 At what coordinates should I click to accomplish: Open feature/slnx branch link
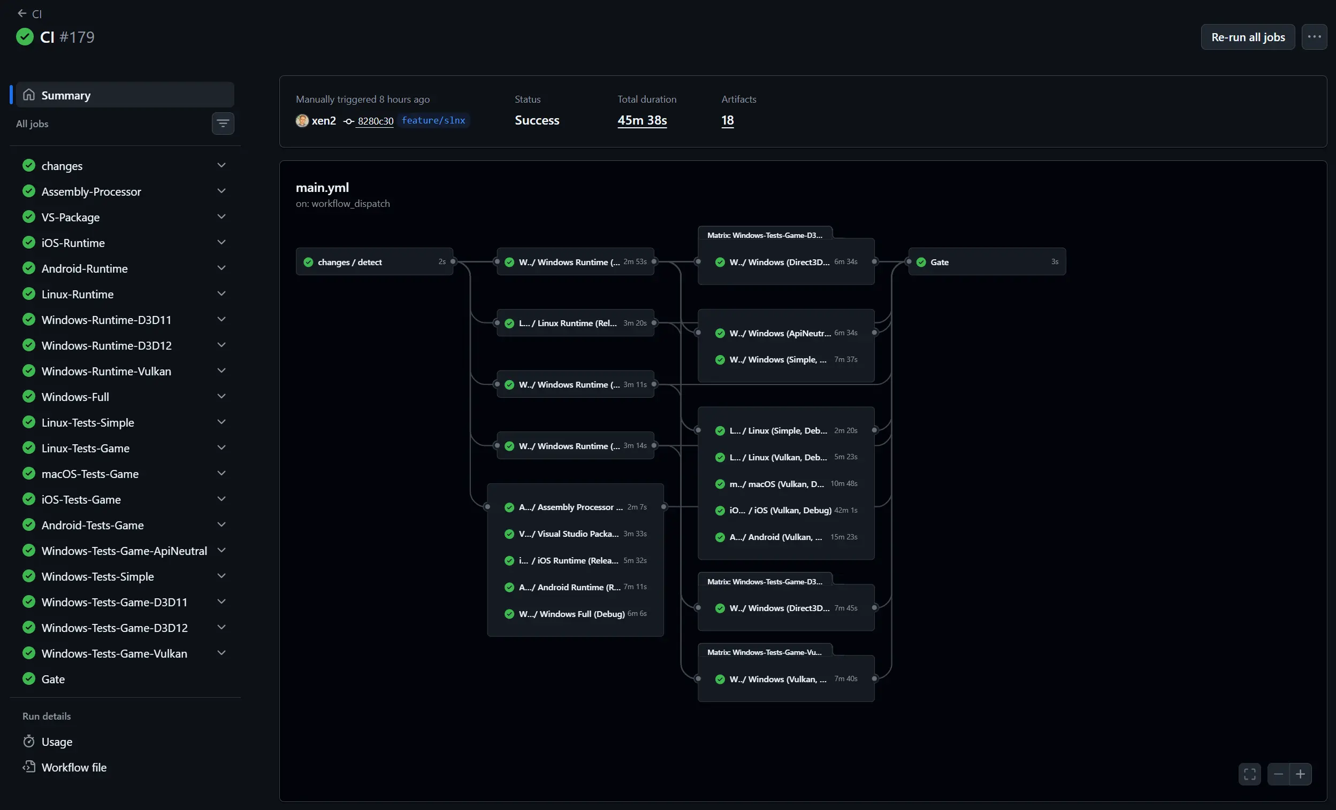433,120
